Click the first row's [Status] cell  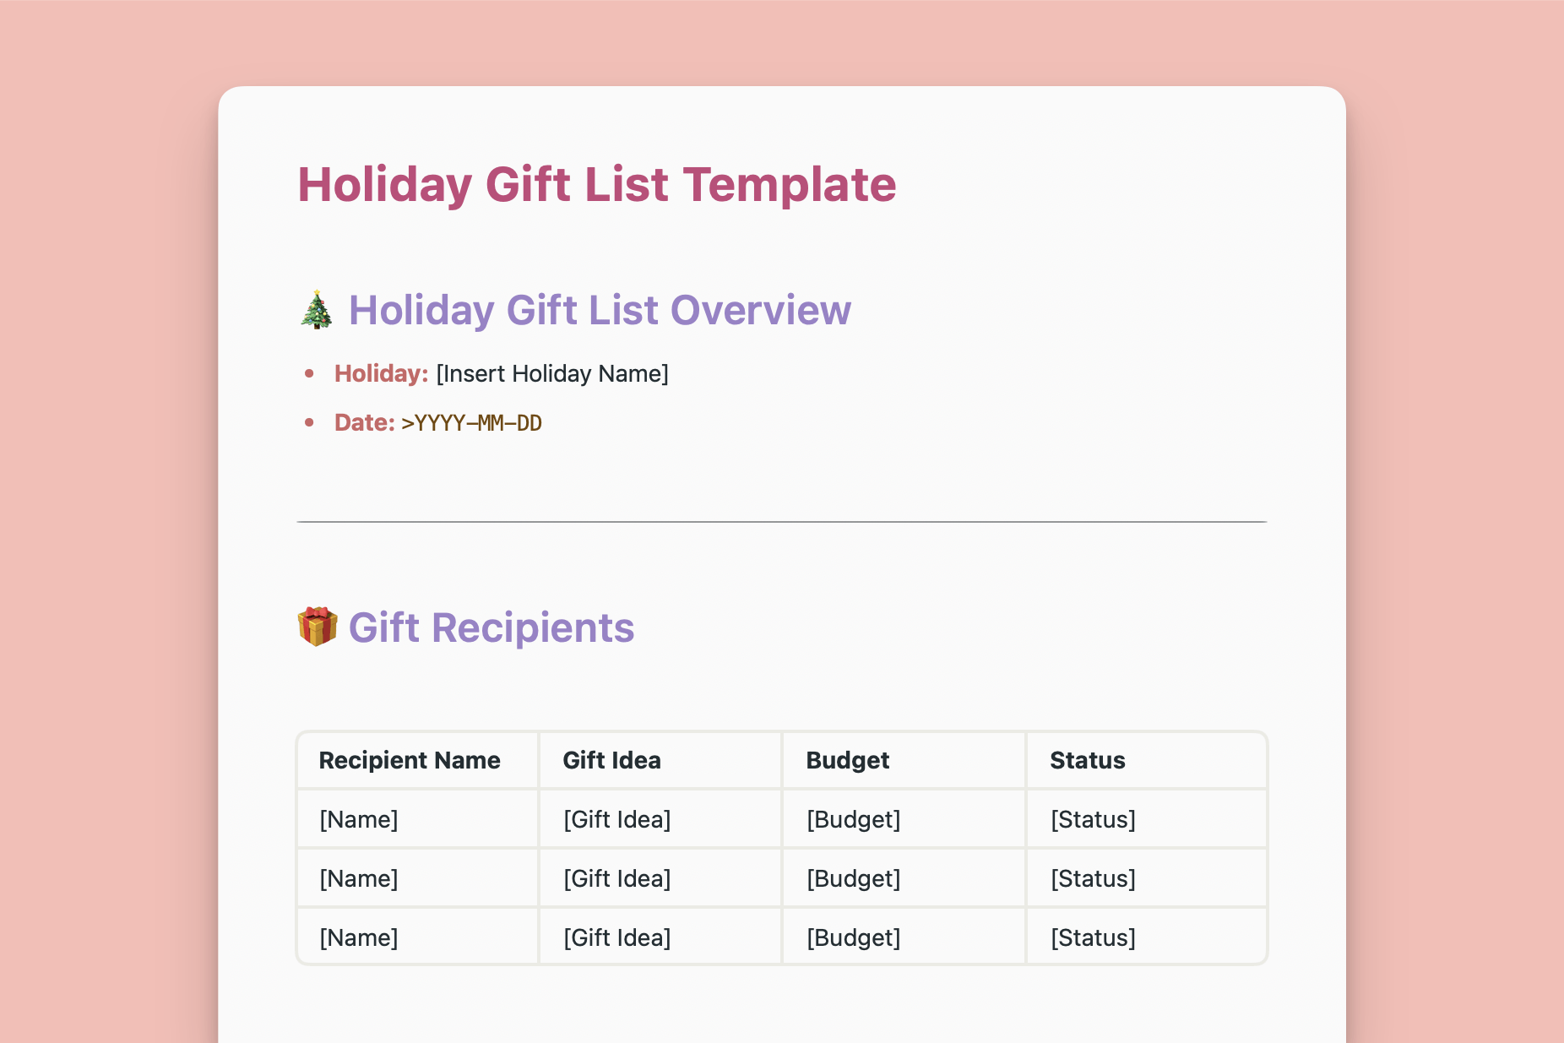(1093, 819)
